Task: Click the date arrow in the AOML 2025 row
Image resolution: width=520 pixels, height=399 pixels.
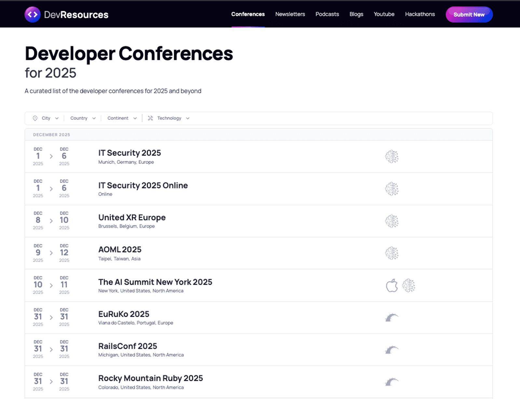Action: (x=51, y=253)
